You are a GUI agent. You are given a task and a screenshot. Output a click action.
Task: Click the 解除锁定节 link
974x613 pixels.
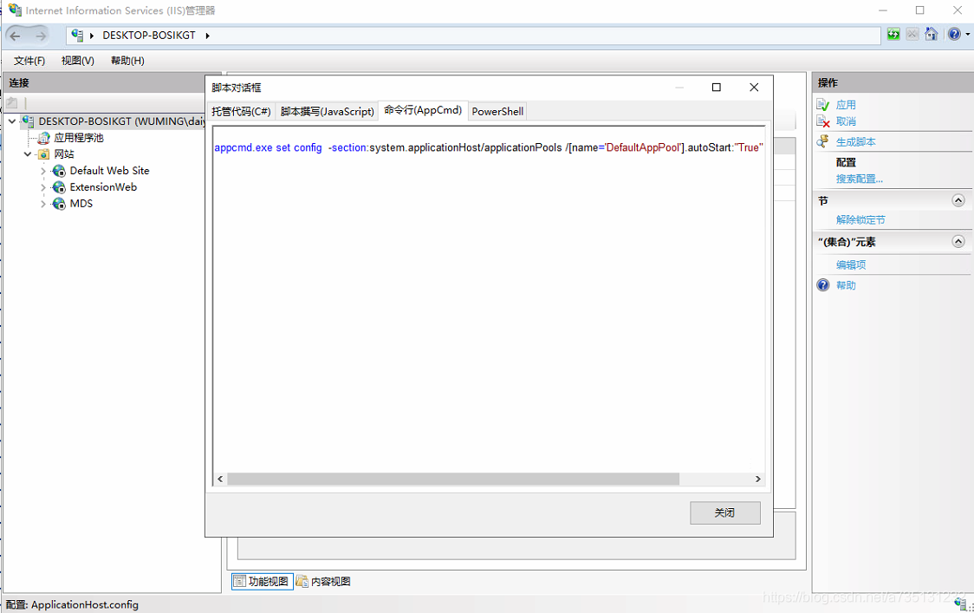coord(861,219)
